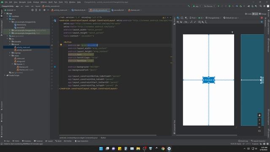This screenshot has height=152, width=270.
Task: Click the Run app green play button
Action: (x=219, y=6)
